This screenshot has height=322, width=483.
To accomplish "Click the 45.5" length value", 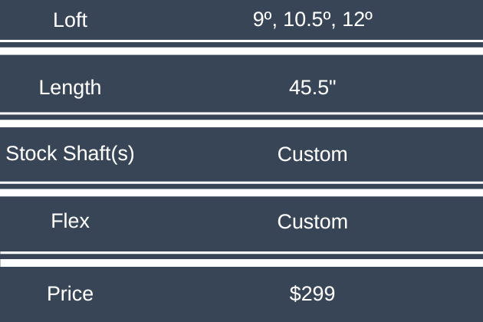I will click(x=312, y=87).
